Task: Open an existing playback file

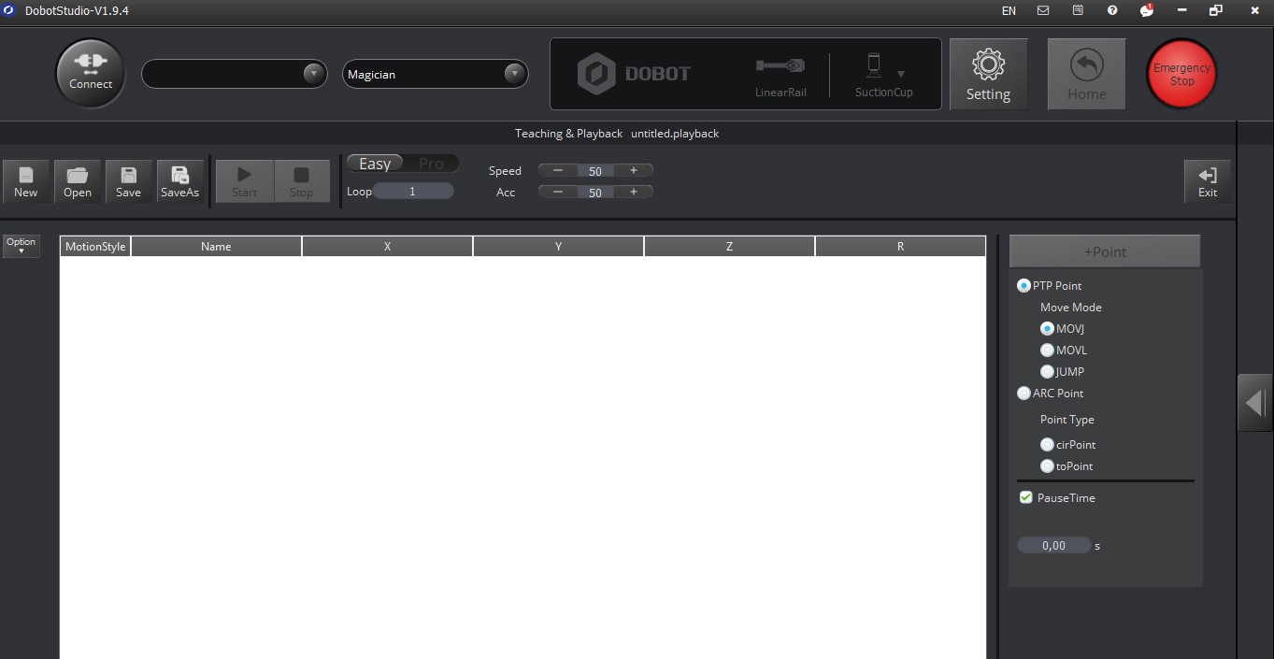Action: tap(77, 180)
